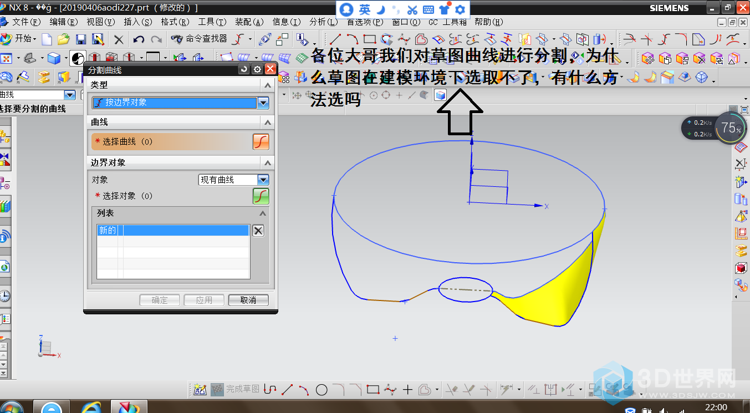Open the 工具(T) menu
750x413 pixels.
212,22
